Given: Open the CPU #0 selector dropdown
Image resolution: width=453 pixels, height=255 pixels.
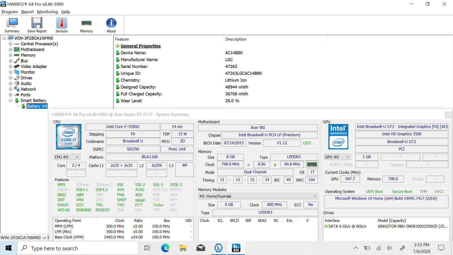Looking at the screenshot, I should 67,157.
